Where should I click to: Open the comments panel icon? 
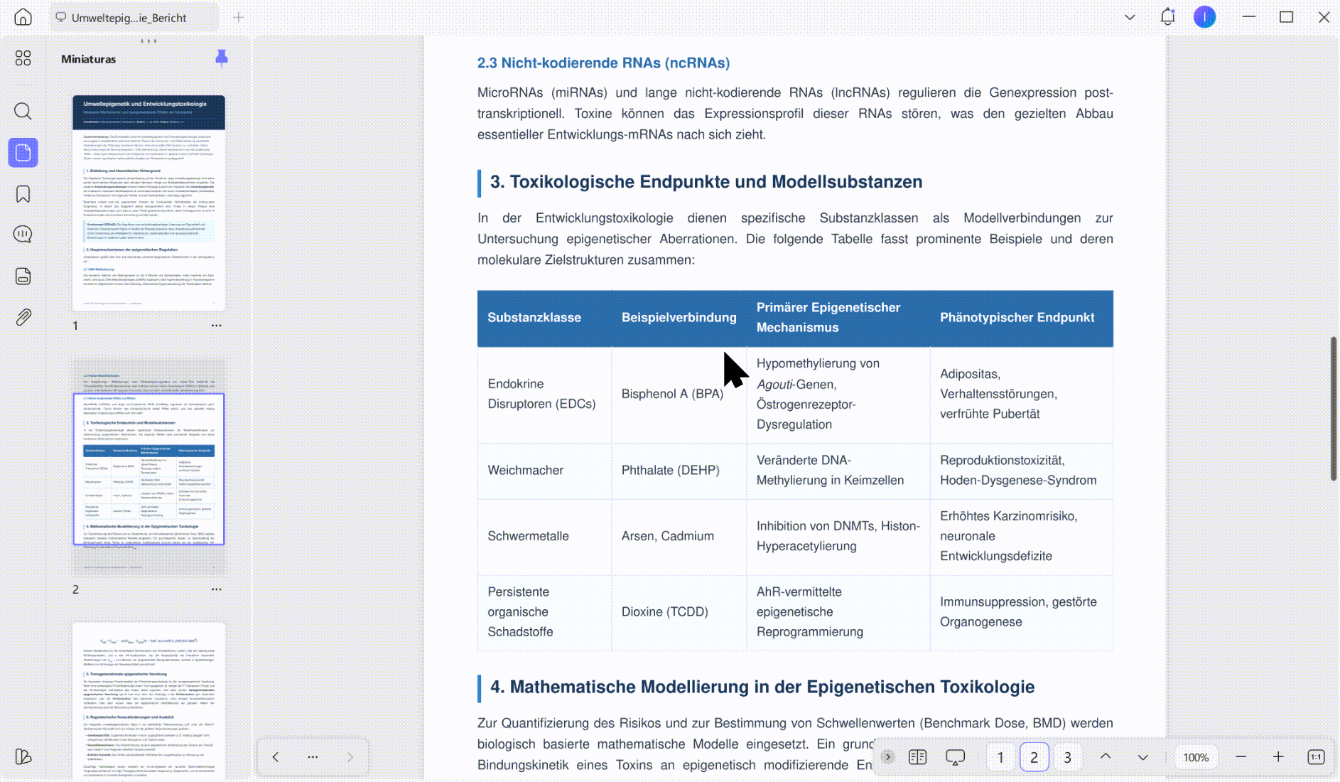point(23,235)
